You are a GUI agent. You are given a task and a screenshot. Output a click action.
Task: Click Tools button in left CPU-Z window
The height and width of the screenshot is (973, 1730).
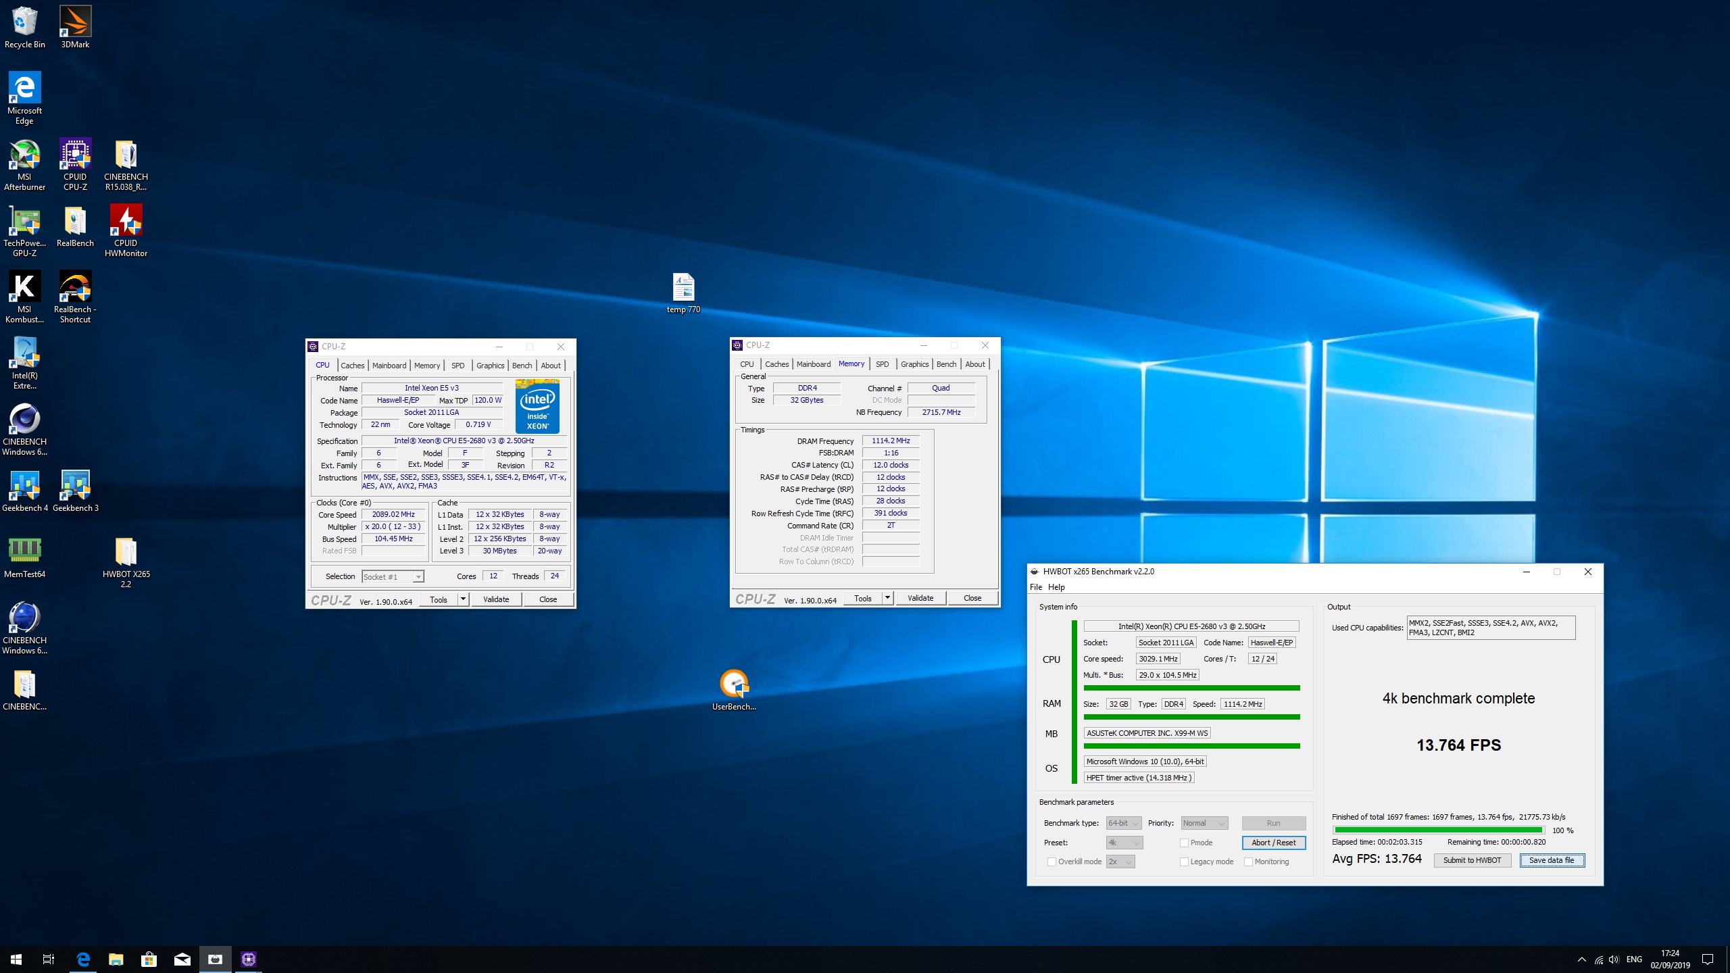click(x=439, y=599)
